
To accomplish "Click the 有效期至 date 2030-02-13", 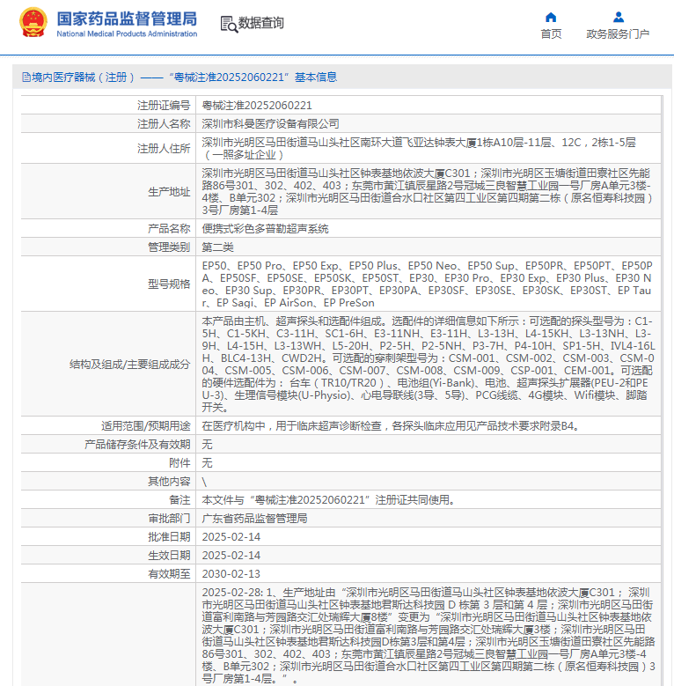I will [231, 573].
